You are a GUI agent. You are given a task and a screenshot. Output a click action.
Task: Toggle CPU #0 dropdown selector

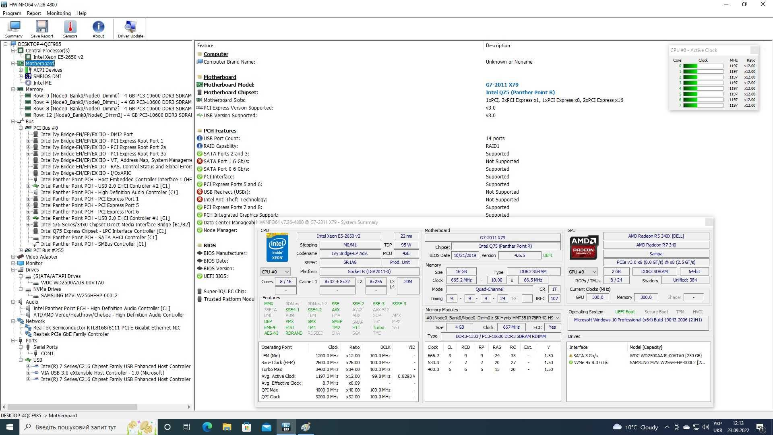click(275, 271)
